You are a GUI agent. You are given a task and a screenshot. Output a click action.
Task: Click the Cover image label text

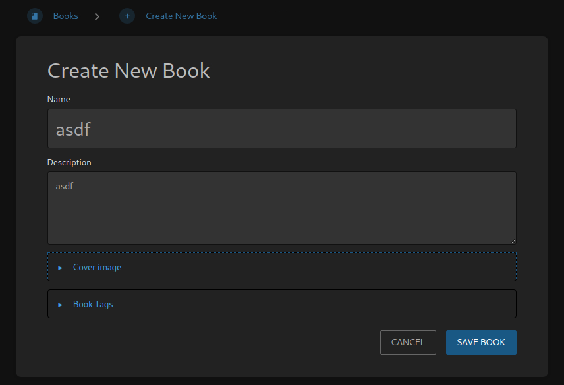[x=97, y=268]
